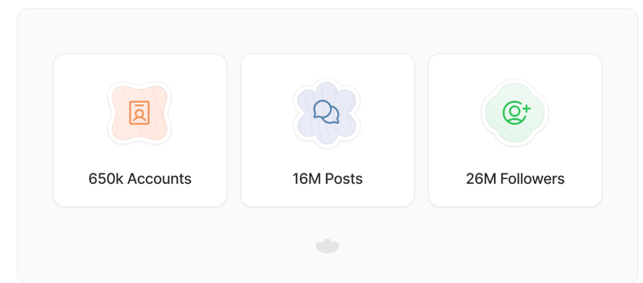
Task: Click the plus sign on the followers icon
Action: click(x=526, y=108)
